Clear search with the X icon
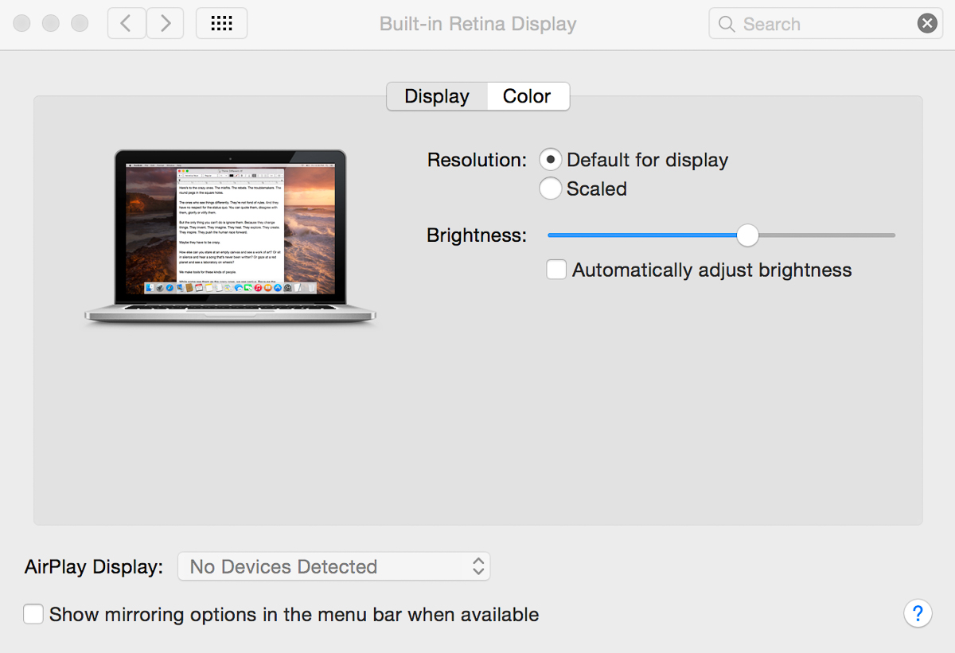 point(927,24)
